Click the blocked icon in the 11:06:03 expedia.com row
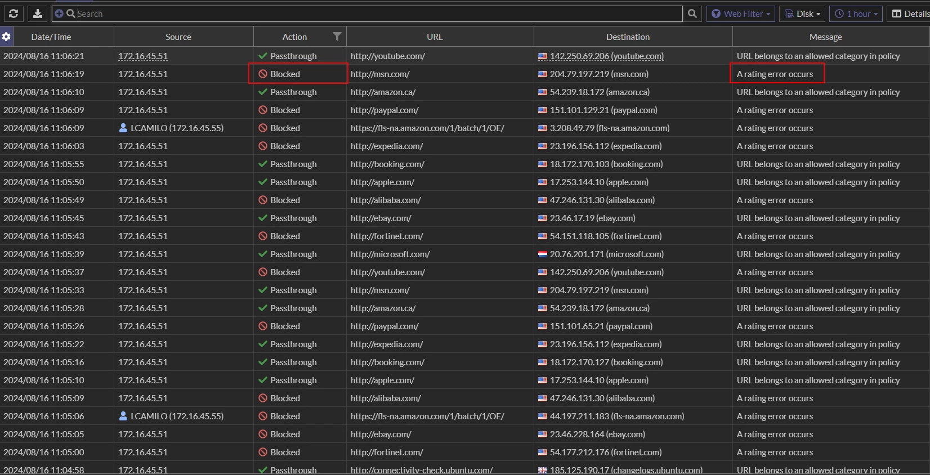This screenshot has width=930, height=475. coord(263,146)
